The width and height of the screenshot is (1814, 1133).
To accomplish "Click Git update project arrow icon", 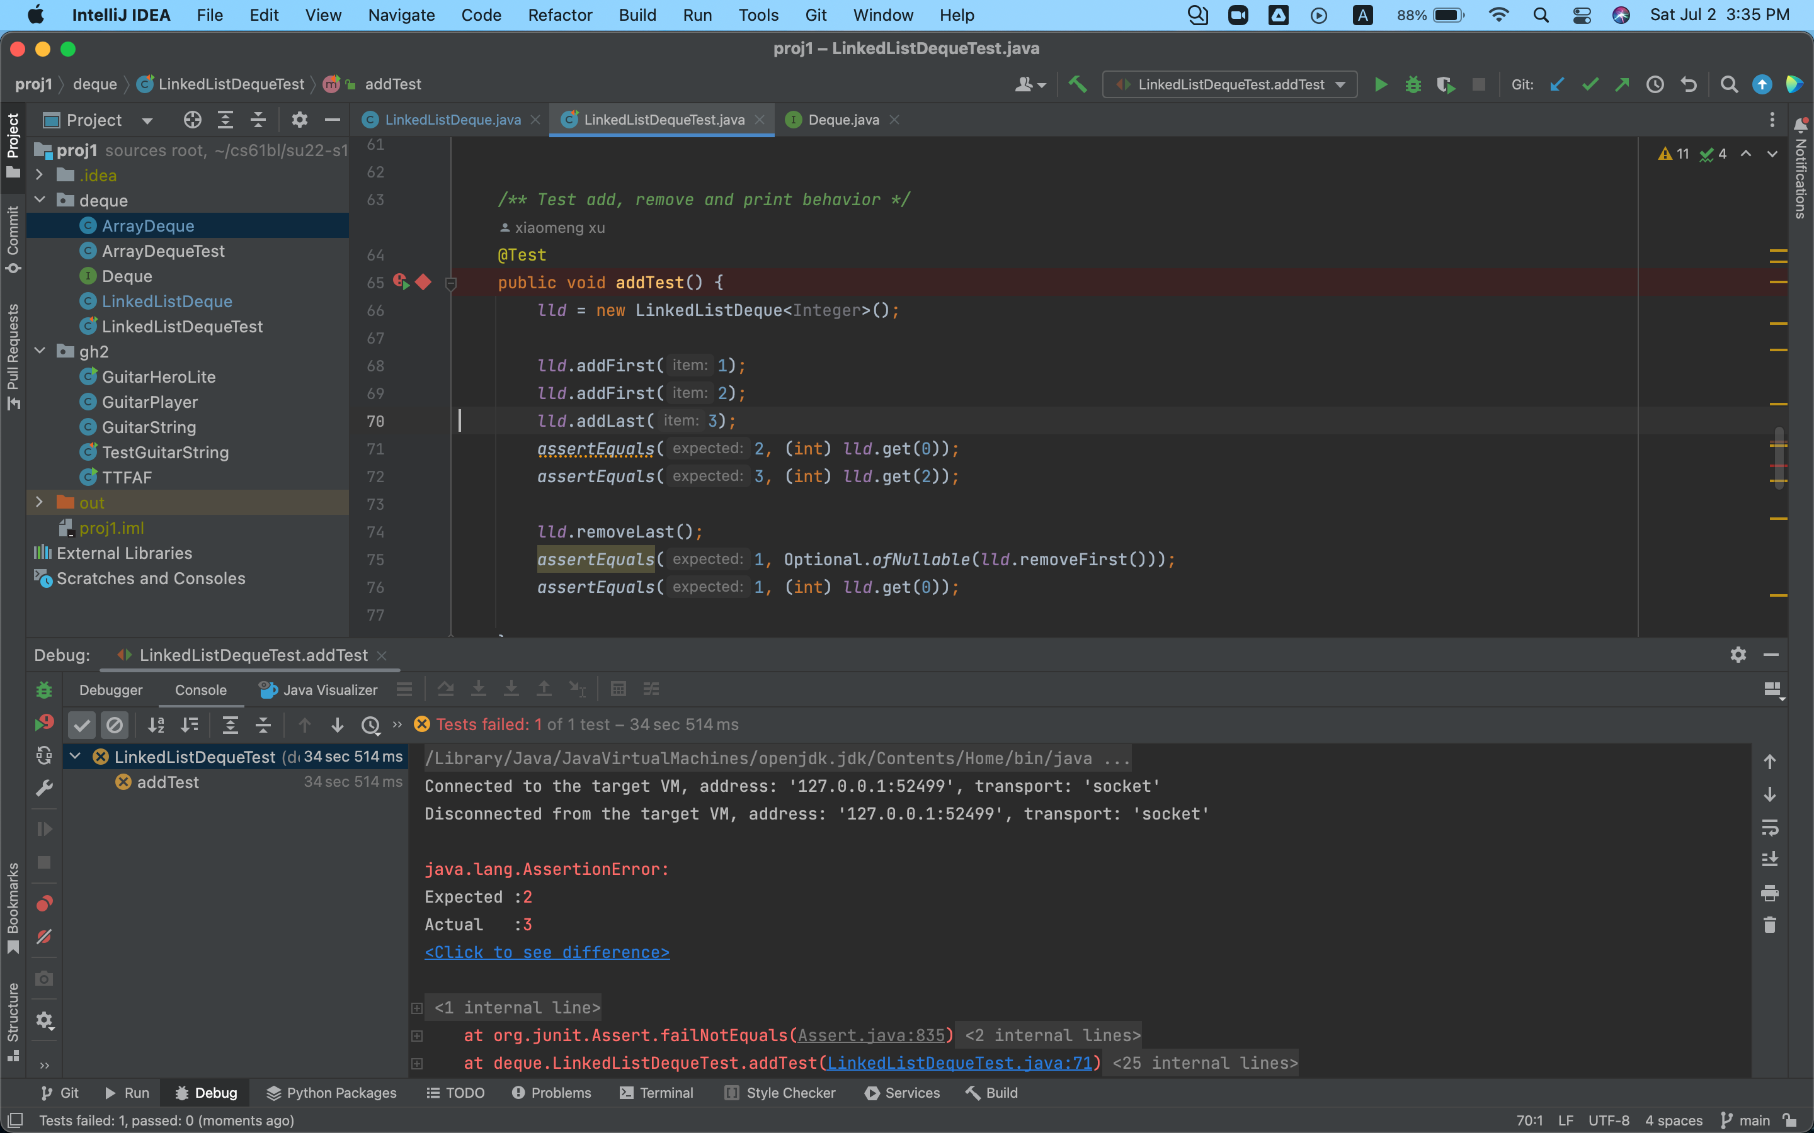I will [1557, 85].
